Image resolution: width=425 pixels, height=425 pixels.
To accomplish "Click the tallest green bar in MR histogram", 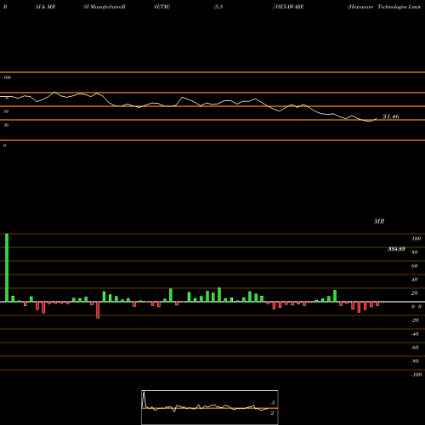I will [x=7, y=268].
